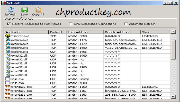Select the fbserver.exe application icon
This screenshot has height=102, width=180.
point(8,36)
